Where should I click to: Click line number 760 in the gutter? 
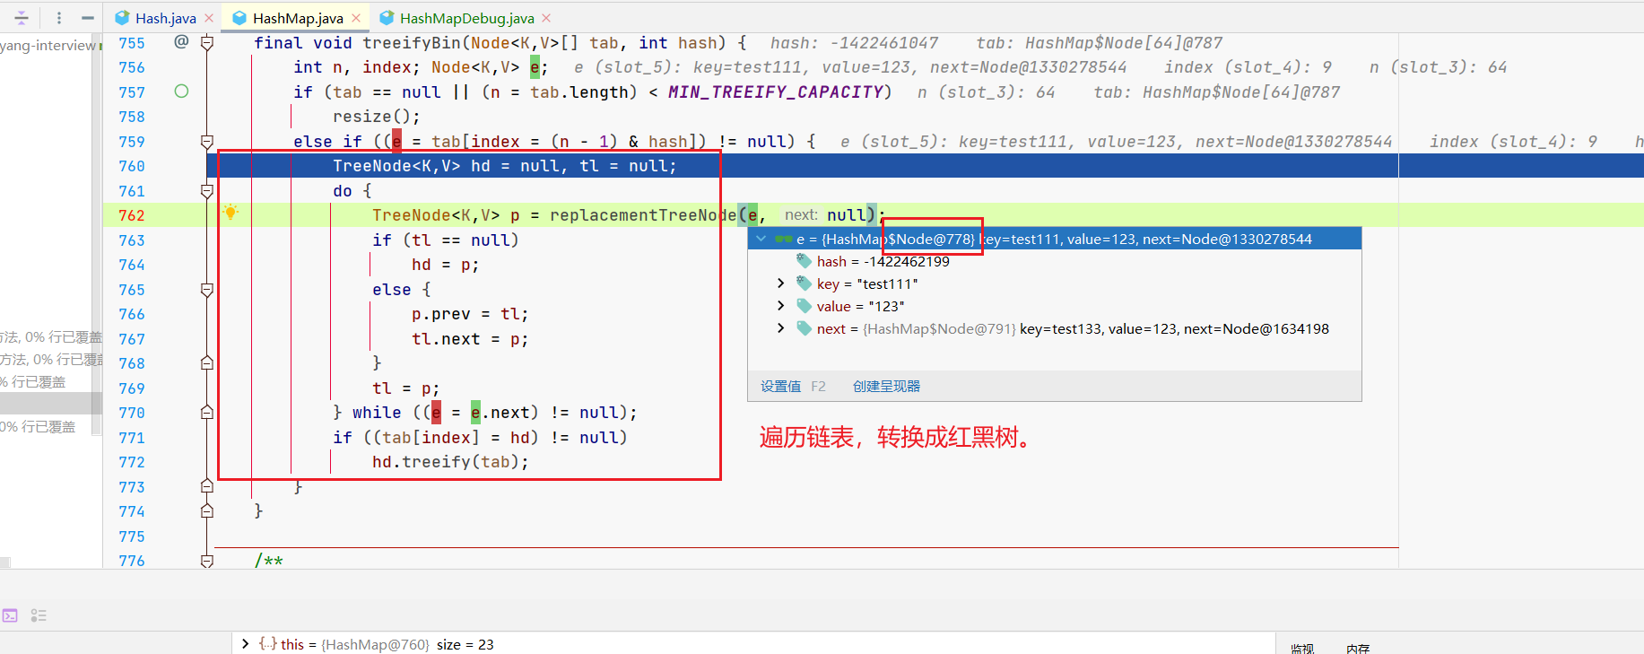132,166
